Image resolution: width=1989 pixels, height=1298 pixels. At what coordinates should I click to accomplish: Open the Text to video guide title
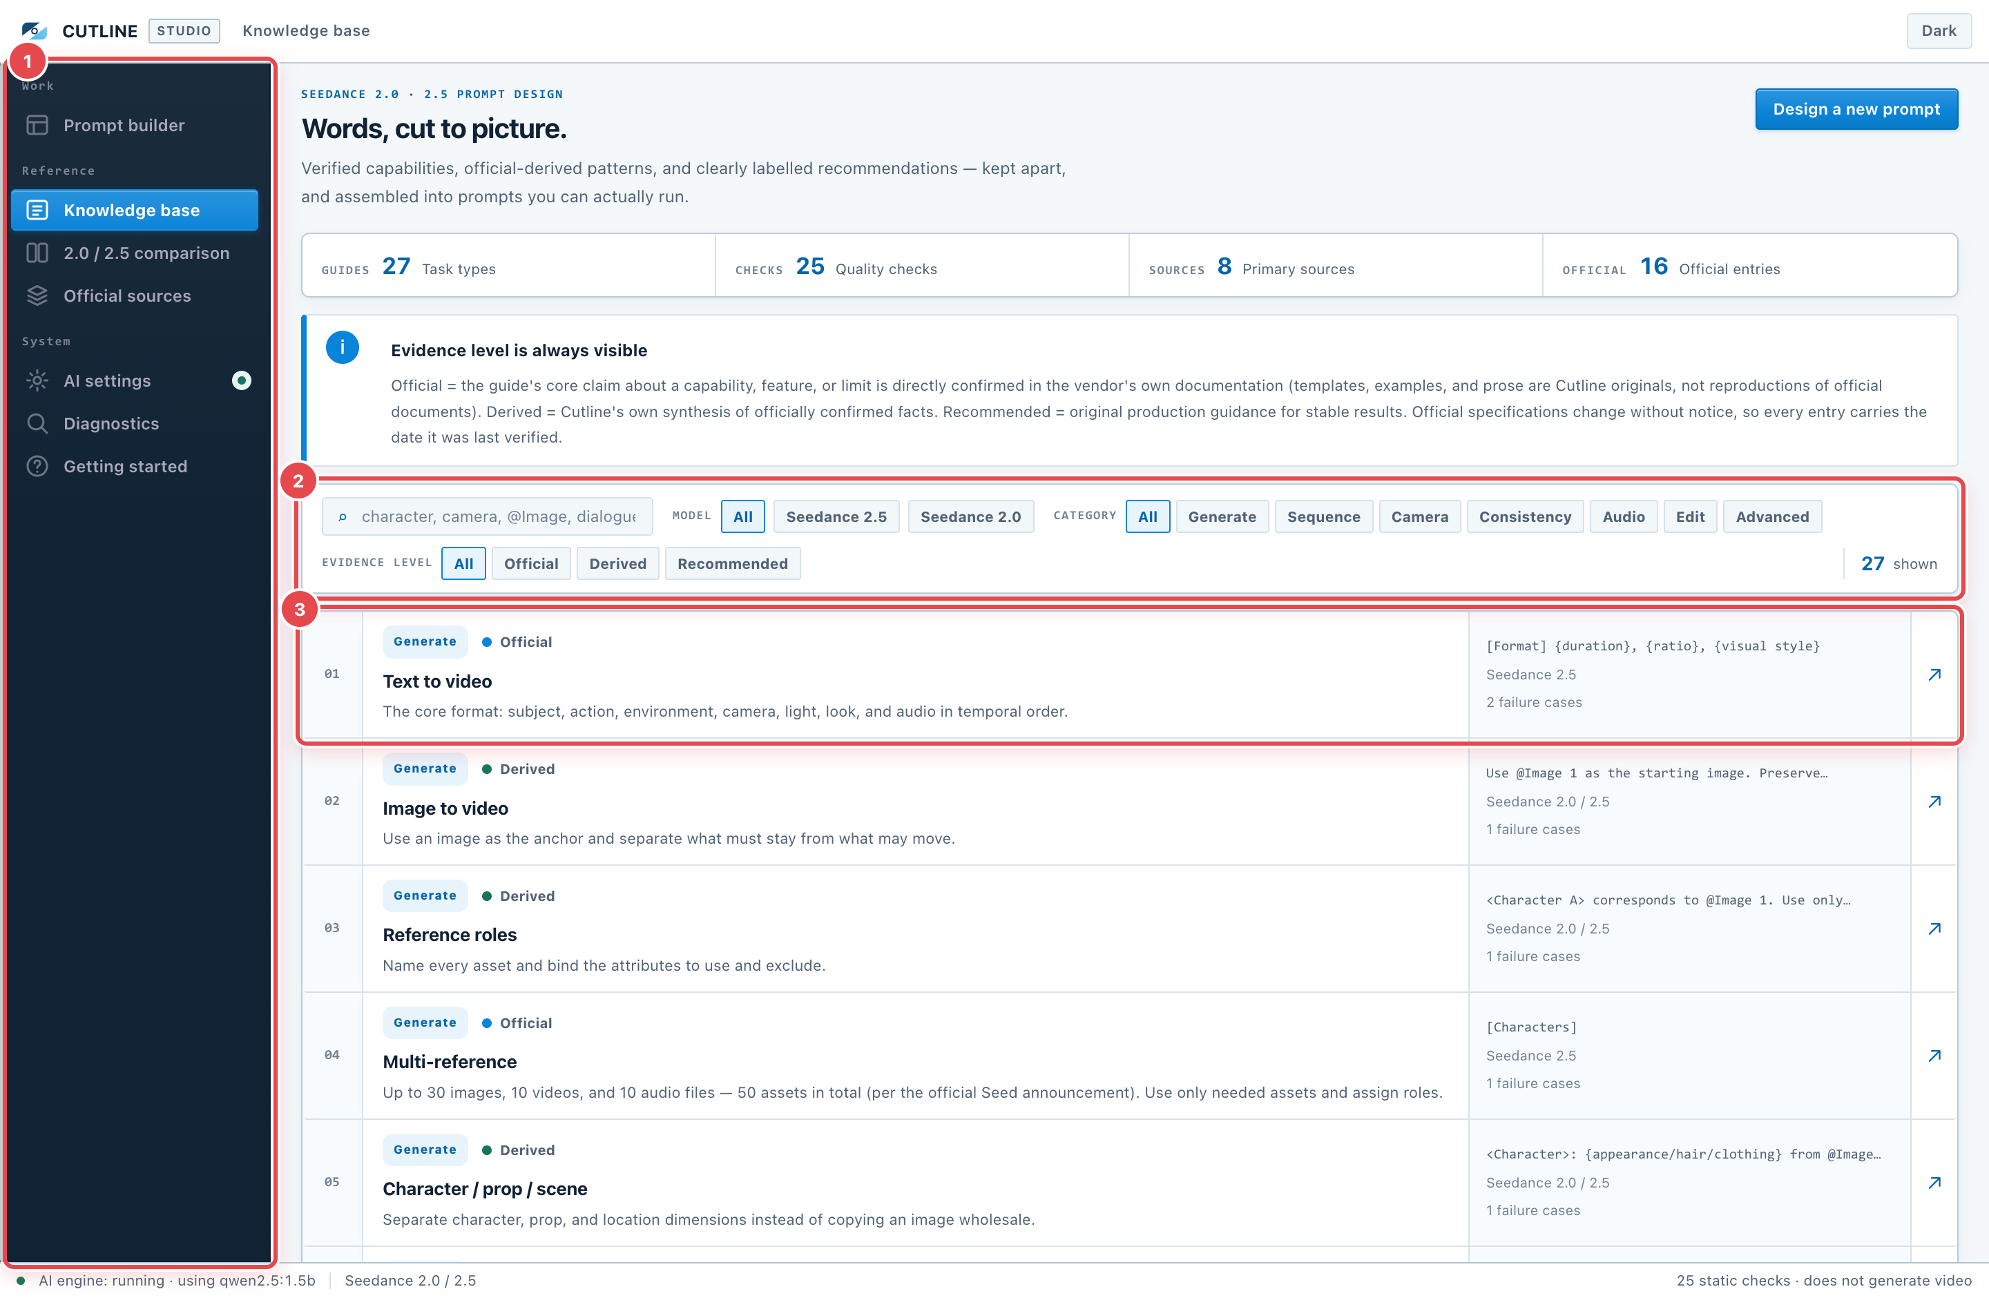click(437, 681)
